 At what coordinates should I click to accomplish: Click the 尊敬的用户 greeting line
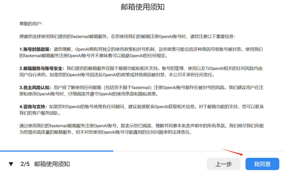coord(31,24)
